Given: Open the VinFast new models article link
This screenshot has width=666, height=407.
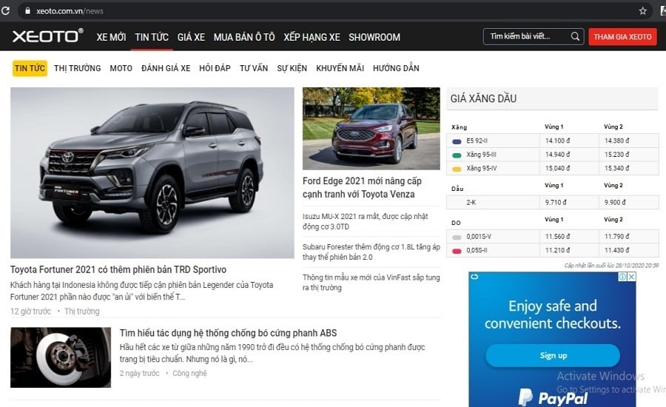Looking at the screenshot, I should click(x=371, y=283).
